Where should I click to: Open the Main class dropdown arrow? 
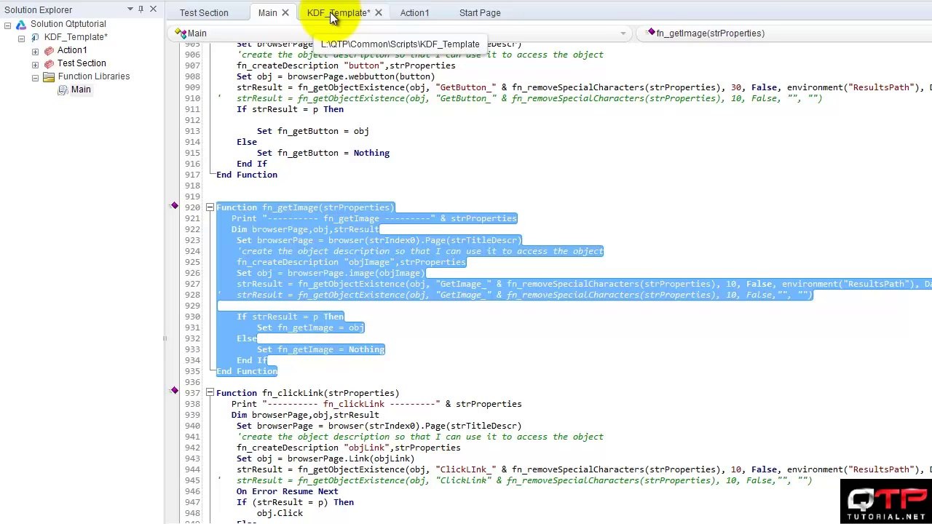coord(623,33)
